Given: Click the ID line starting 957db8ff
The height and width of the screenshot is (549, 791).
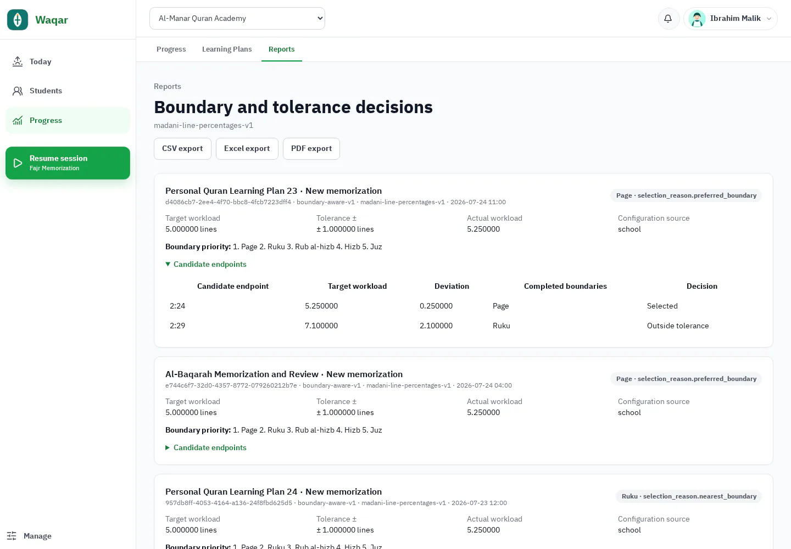Looking at the screenshot, I should 336,503.
